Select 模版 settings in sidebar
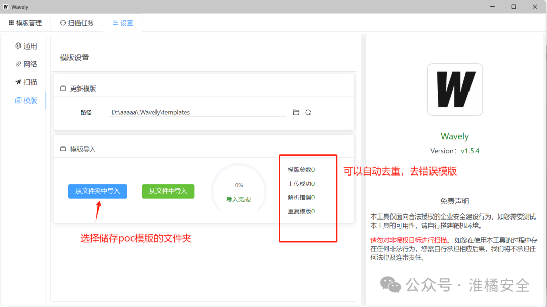The height and width of the screenshot is (307, 547). (x=26, y=100)
